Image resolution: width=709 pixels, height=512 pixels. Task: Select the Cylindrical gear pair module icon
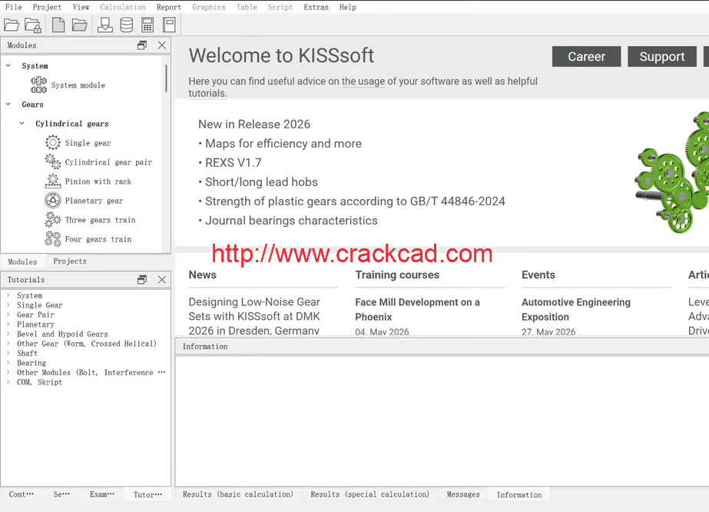tap(52, 161)
